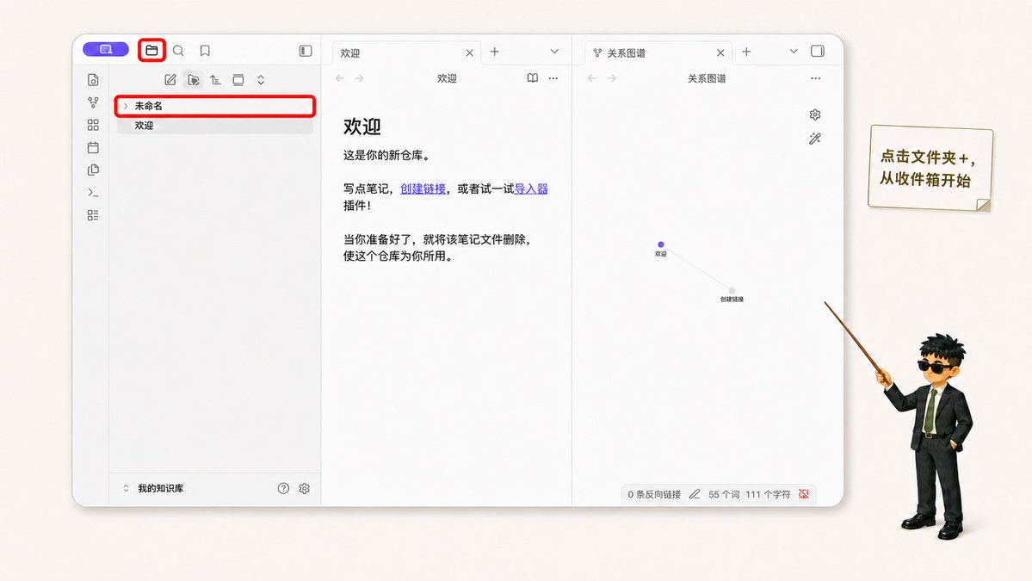
Task: Click the 欢迎 note heading
Action: (x=362, y=127)
